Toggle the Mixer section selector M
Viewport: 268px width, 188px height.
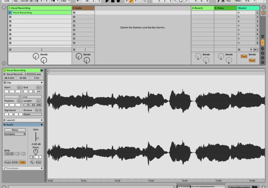(263, 49)
